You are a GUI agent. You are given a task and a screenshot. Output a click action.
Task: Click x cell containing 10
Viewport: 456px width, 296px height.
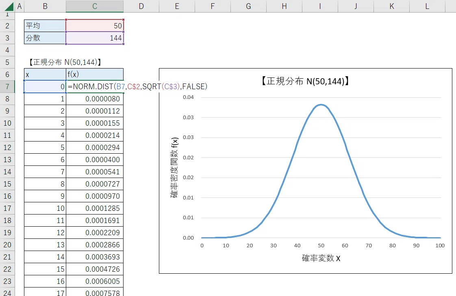[x=45, y=208]
